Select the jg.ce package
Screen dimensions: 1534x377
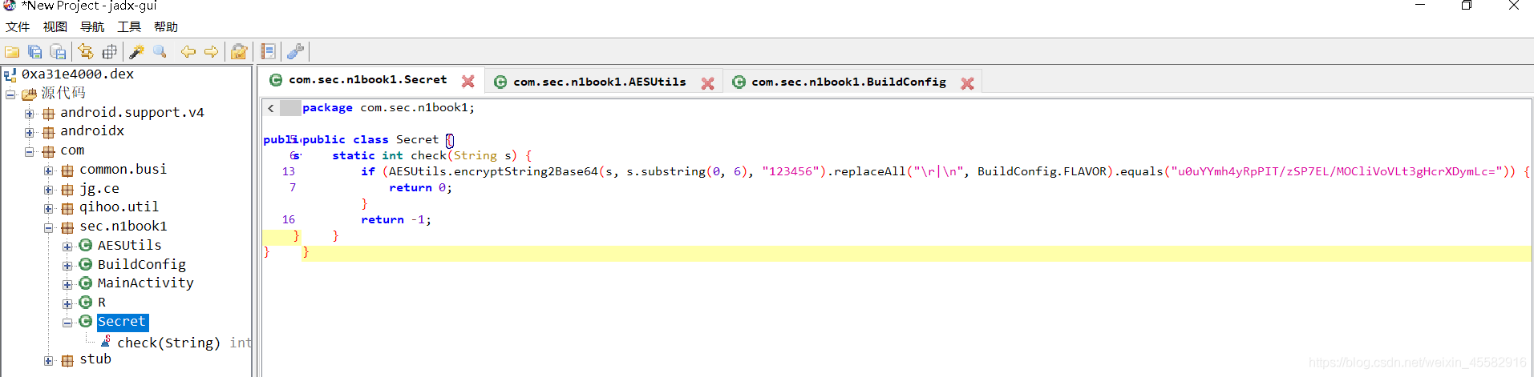(x=99, y=188)
